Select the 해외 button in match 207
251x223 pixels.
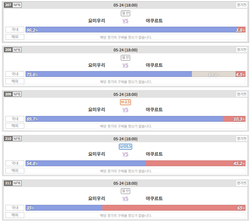pos(15,37)
